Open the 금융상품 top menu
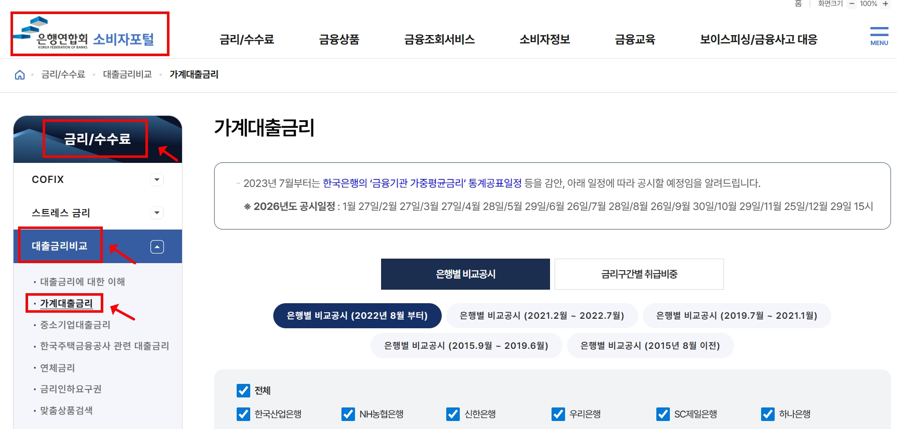The image size is (897, 429). pos(339,39)
